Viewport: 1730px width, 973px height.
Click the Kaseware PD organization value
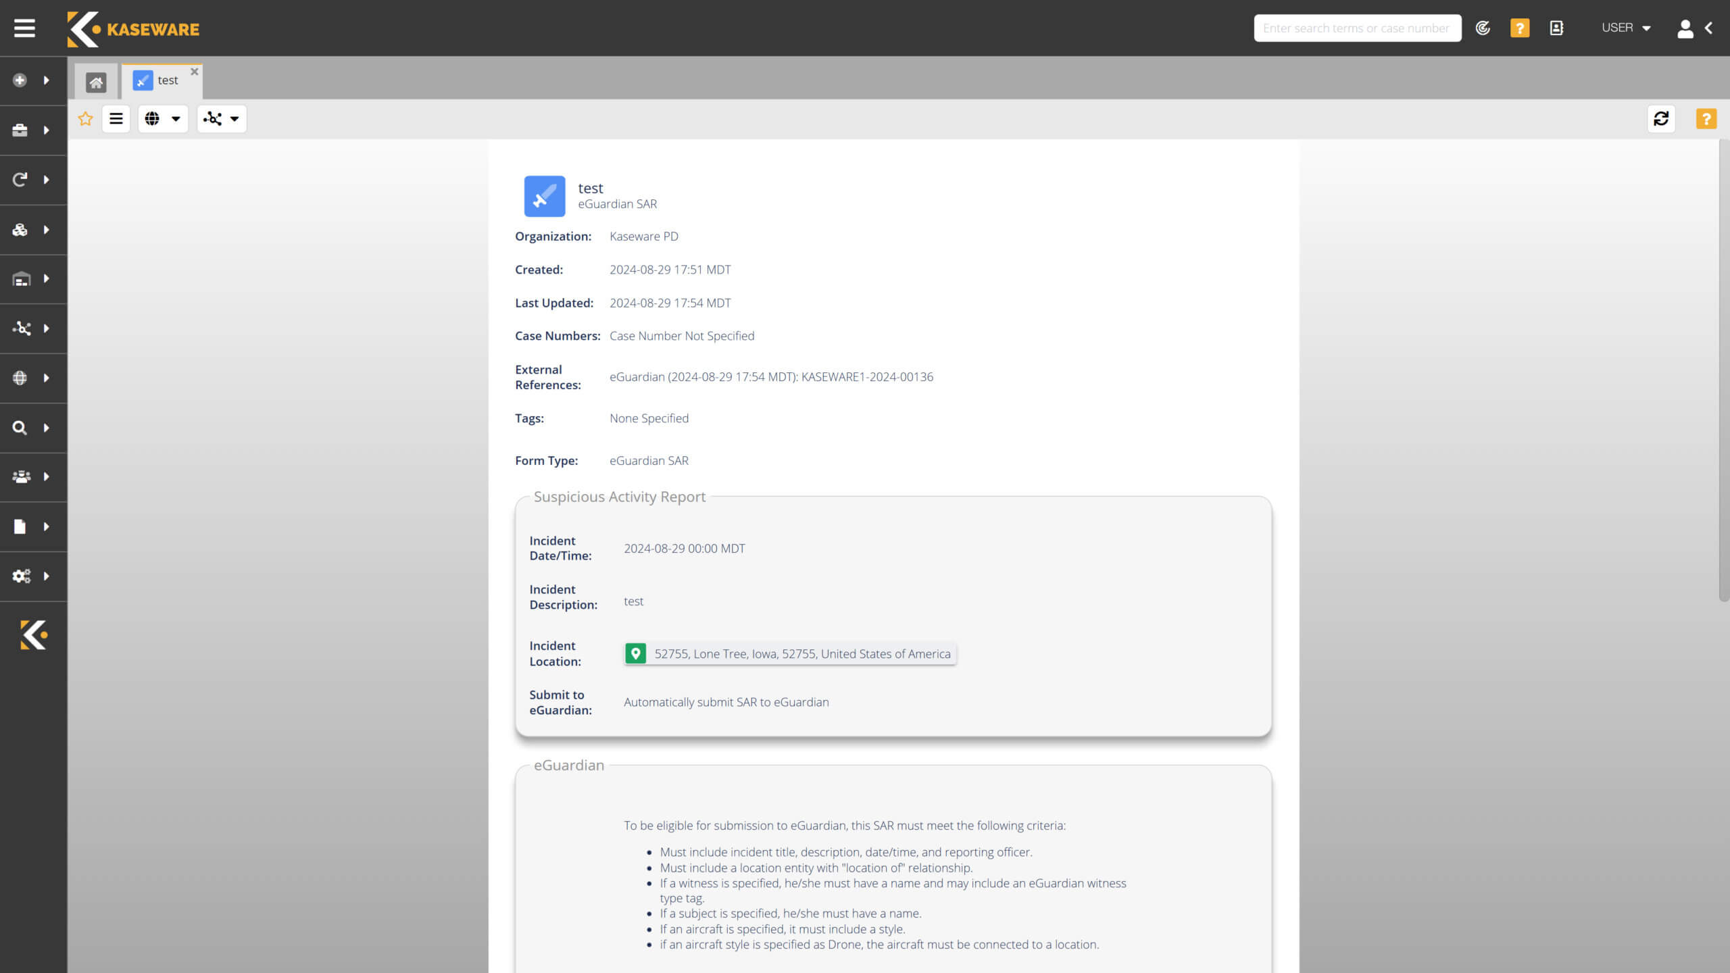pos(643,236)
